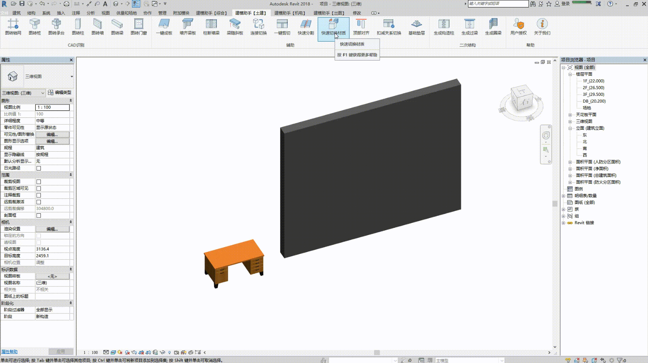Click the 生成过梁 lintel tool
The height and width of the screenshot is (363, 648).
click(x=470, y=27)
